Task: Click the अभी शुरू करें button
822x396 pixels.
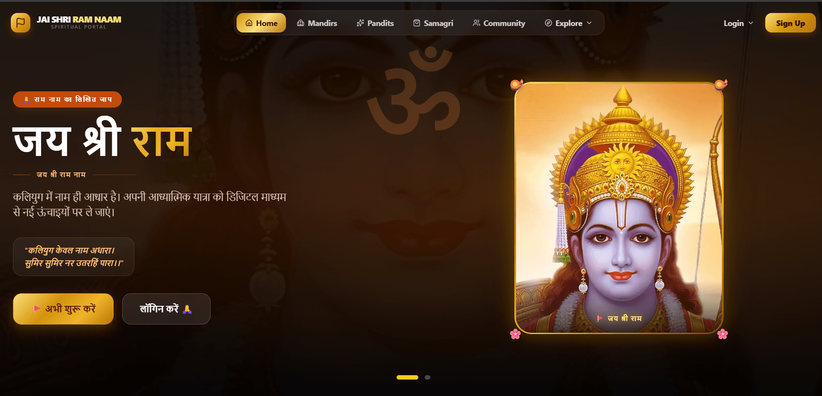Action: tap(63, 309)
